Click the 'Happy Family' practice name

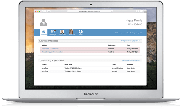tap(134, 20)
